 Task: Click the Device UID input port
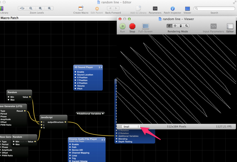click(x=70, y=150)
